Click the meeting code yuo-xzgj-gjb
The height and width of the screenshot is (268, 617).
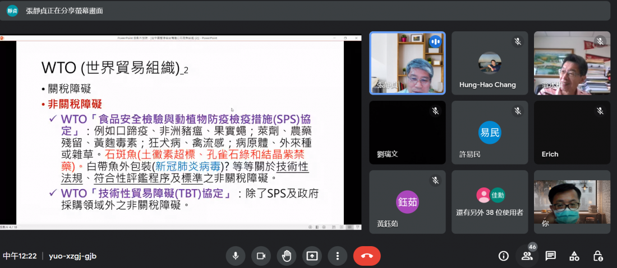pos(72,256)
